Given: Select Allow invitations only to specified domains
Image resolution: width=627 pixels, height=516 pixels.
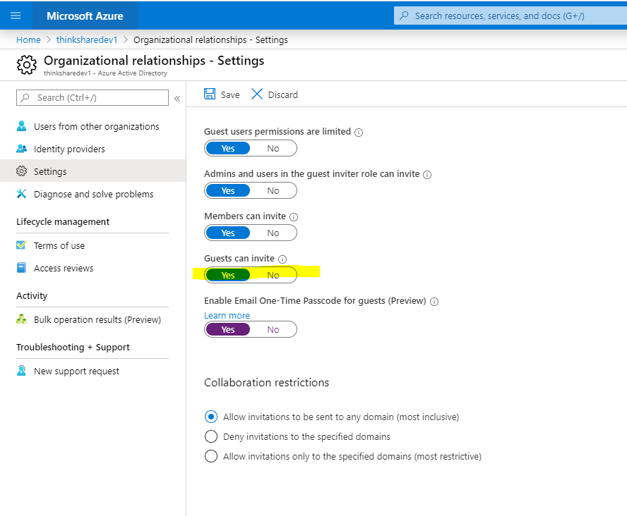Looking at the screenshot, I should [x=210, y=456].
